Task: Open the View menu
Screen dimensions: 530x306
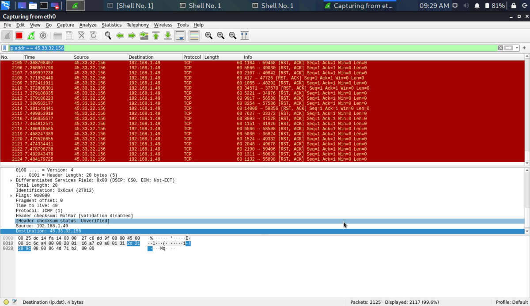Action: click(35, 25)
